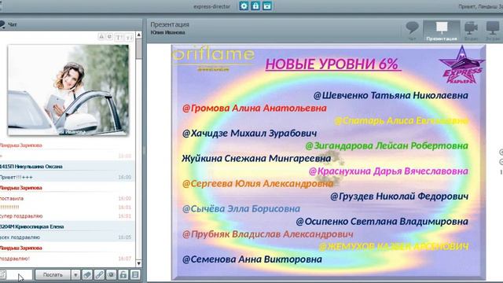Viewport: 503px width, 283px height.
Task: Click '@Сычёва Элла Борисовна' on slide
Action: (241, 209)
